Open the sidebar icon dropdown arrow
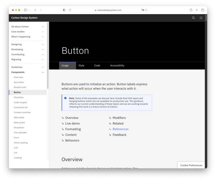 tap(30, 10)
